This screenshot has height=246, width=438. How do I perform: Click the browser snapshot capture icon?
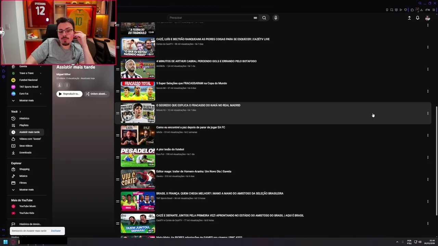(x=391, y=10)
